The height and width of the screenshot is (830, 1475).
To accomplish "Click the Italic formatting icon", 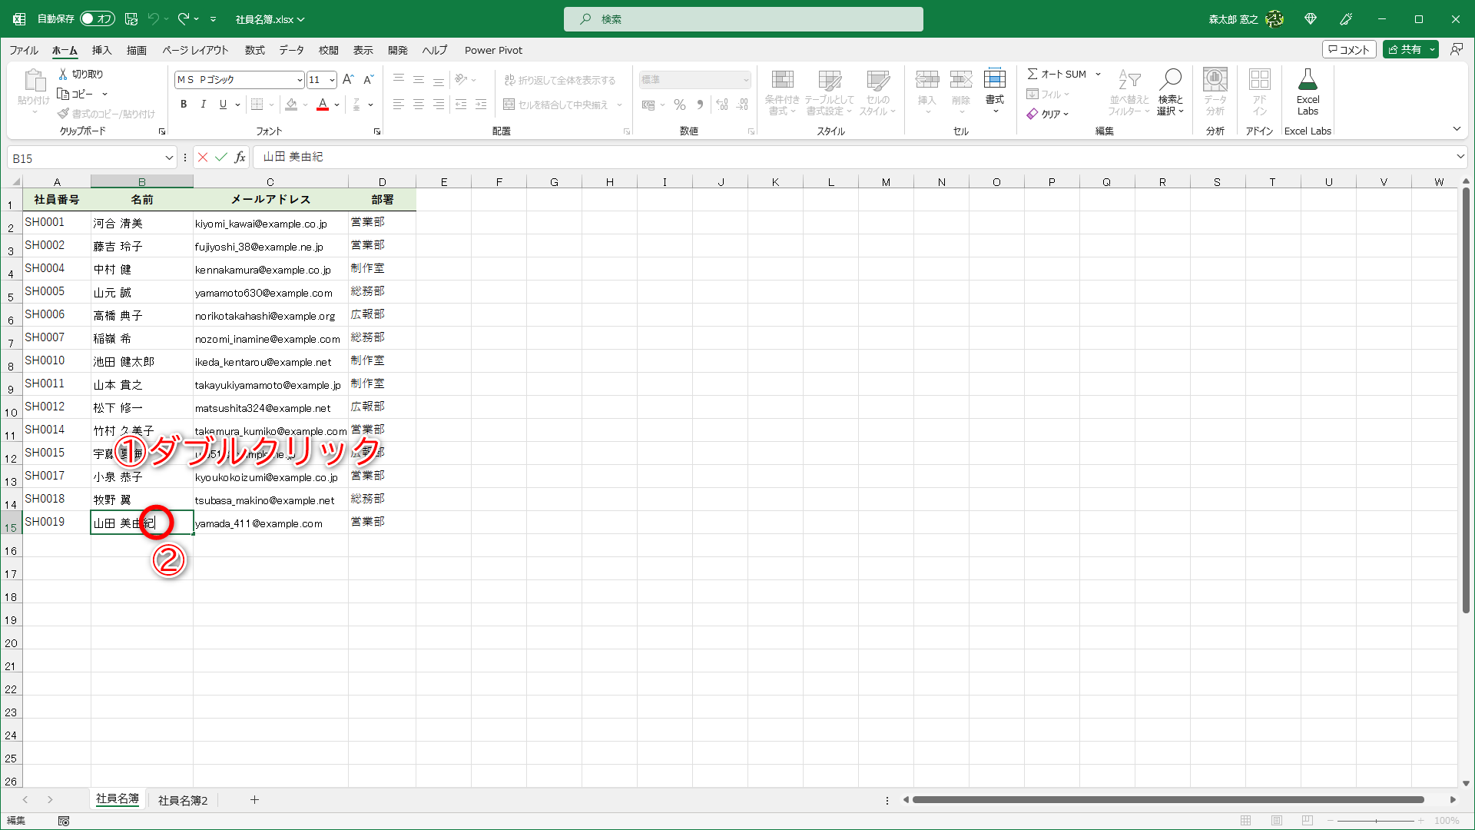I will pos(203,105).
